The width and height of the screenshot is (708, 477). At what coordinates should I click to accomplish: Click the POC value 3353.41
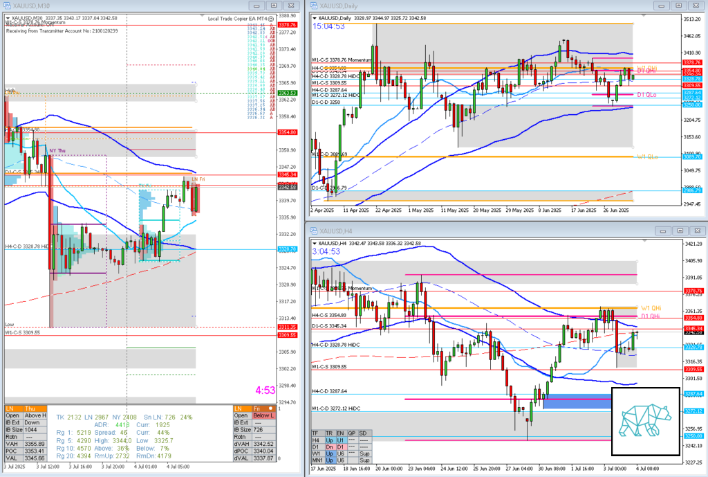click(x=35, y=451)
